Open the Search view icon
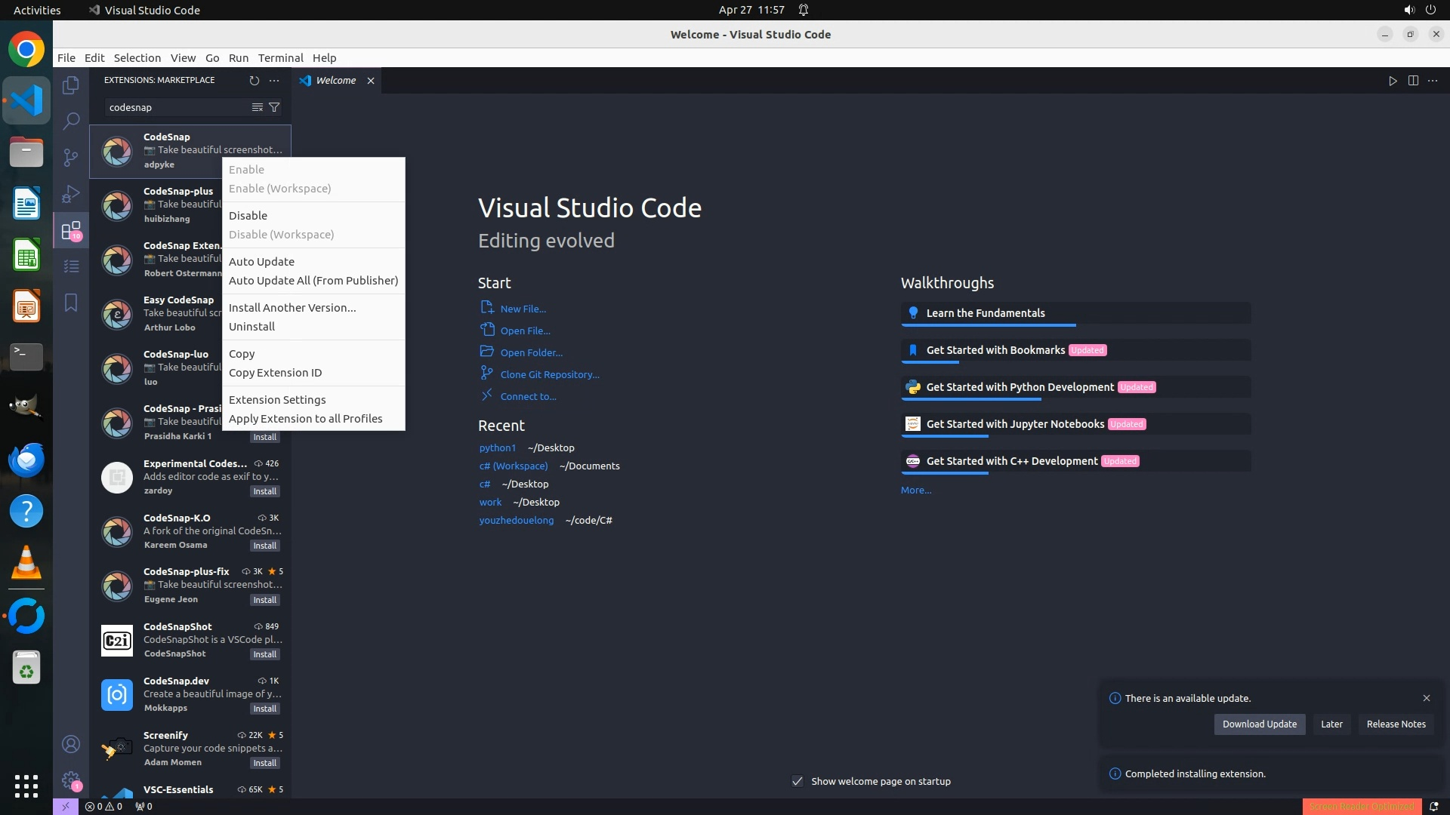Viewport: 1450px width, 815px height. [71, 121]
